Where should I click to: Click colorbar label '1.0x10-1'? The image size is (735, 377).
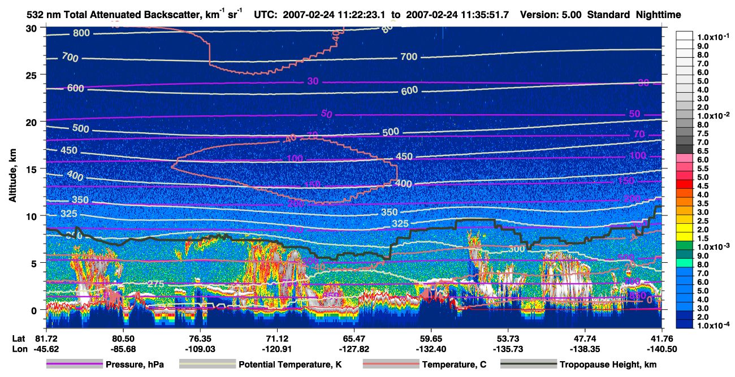click(x=713, y=36)
